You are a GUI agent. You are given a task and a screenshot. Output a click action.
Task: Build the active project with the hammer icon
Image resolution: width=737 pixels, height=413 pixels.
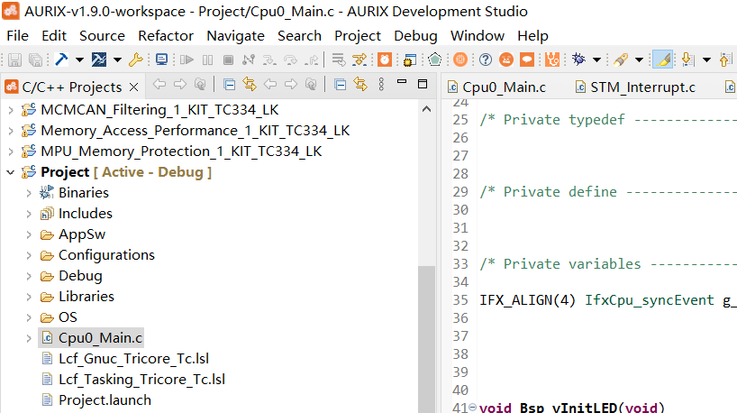point(61,60)
